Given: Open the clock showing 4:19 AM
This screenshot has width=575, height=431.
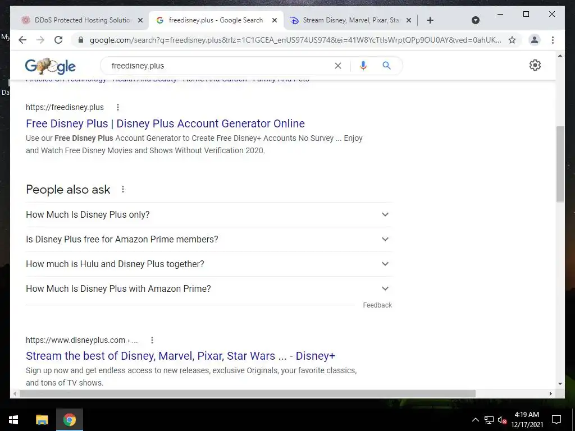Looking at the screenshot, I should 527,420.
